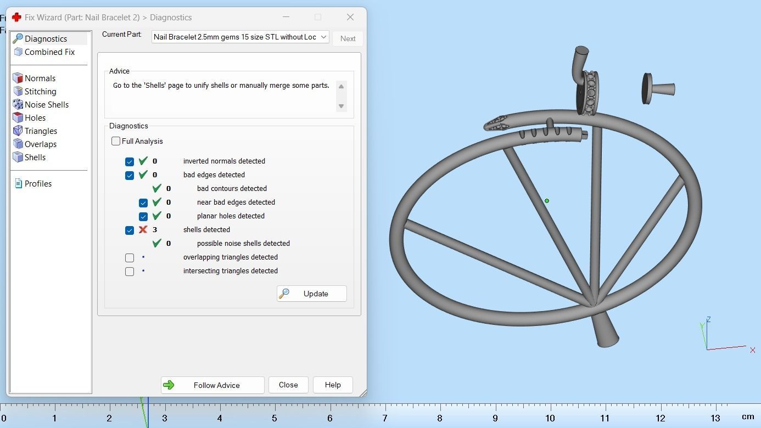761x428 pixels.
Task: Go to the Combined Fix page label
Action: click(50, 52)
